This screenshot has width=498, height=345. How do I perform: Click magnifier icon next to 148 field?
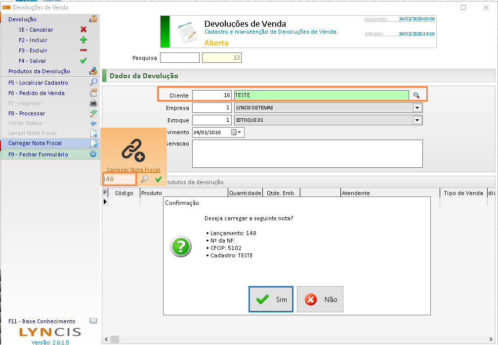[x=145, y=179]
